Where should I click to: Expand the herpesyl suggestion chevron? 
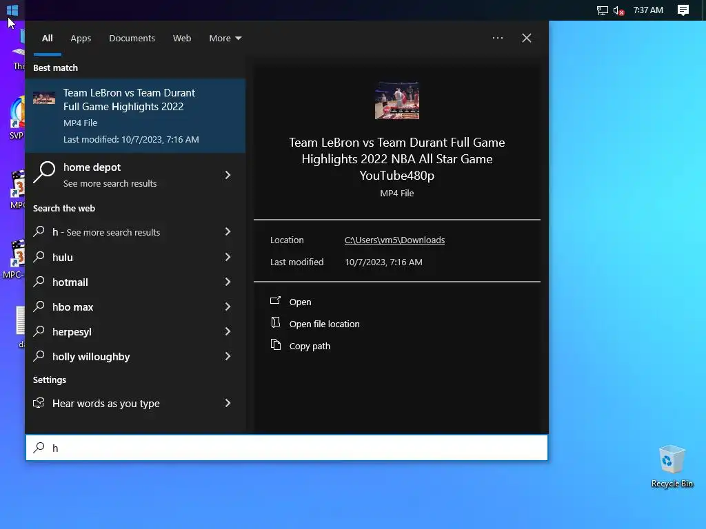228,331
